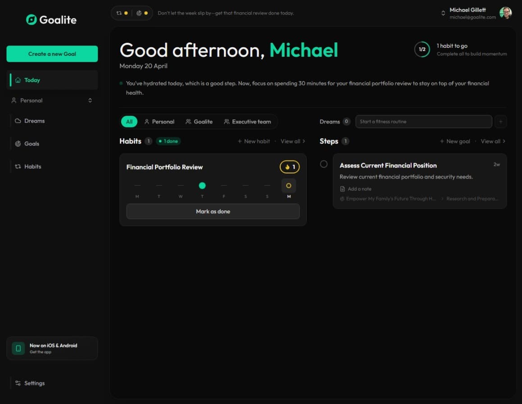Click the Get the app phone icon
The height and width of the screenshot is (404, 522).
tap(18, 348)
